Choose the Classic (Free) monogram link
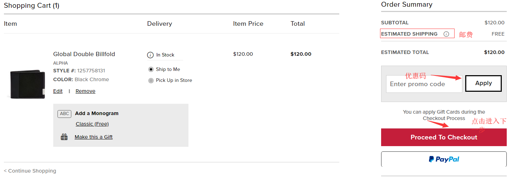 92,124
